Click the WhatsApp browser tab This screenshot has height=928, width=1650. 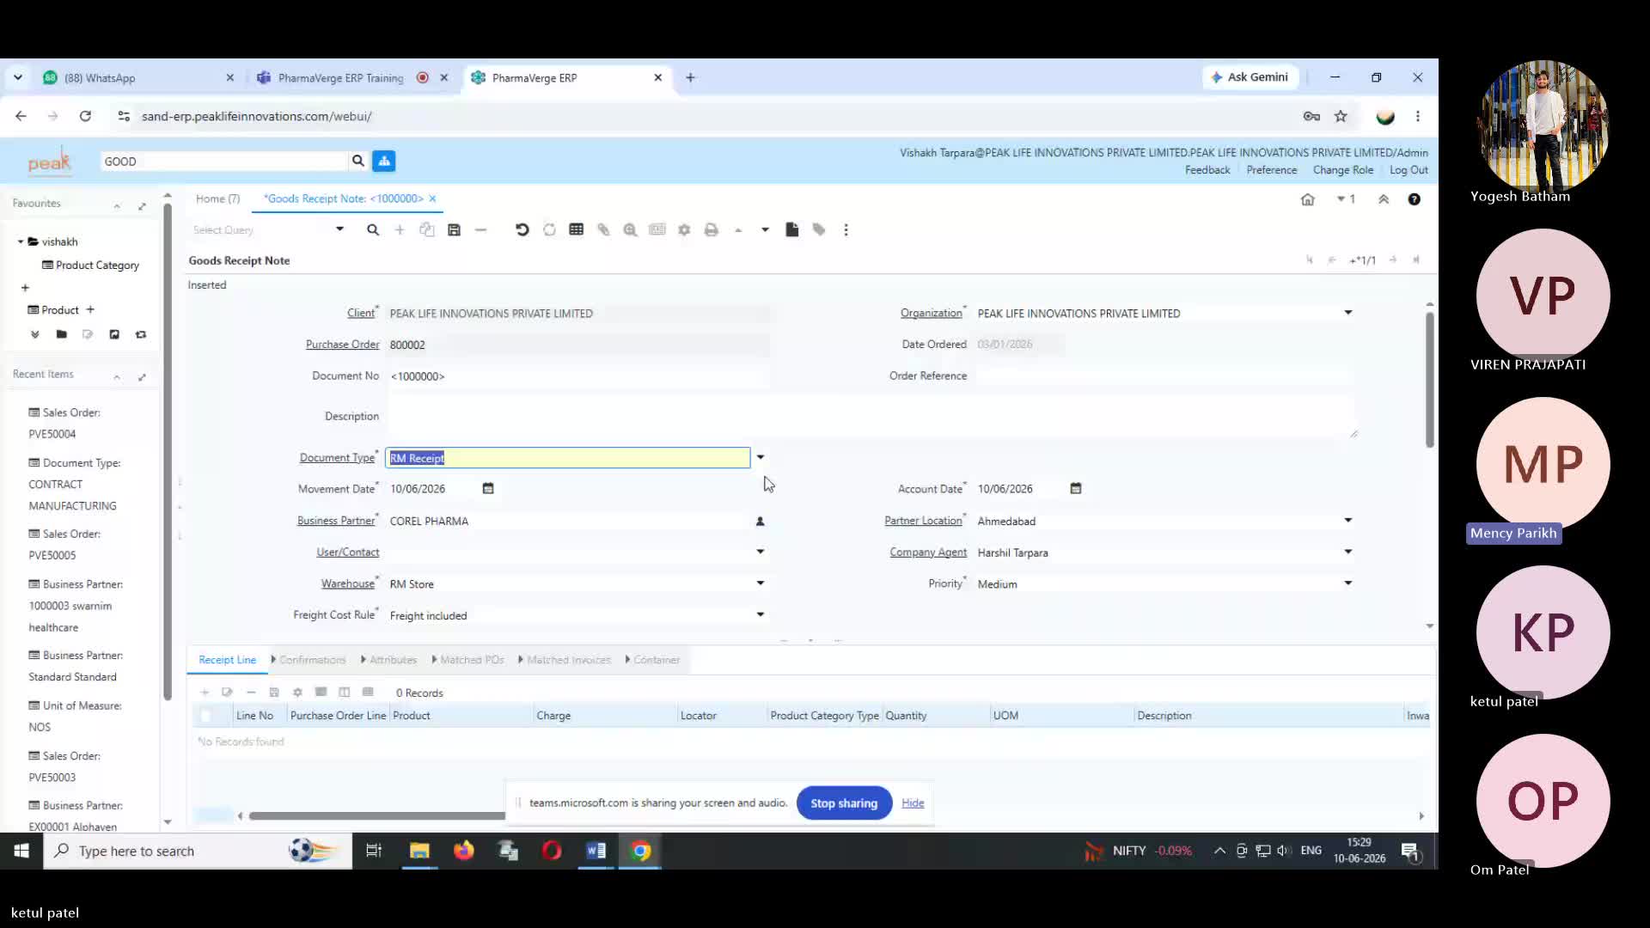click(137, 77)
